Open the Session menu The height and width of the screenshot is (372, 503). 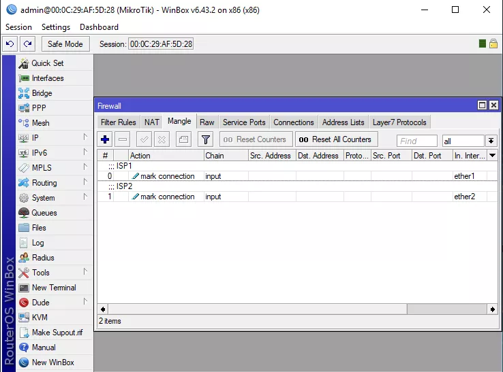coord(18,27)
